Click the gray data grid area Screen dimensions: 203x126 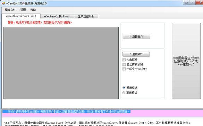61,63
